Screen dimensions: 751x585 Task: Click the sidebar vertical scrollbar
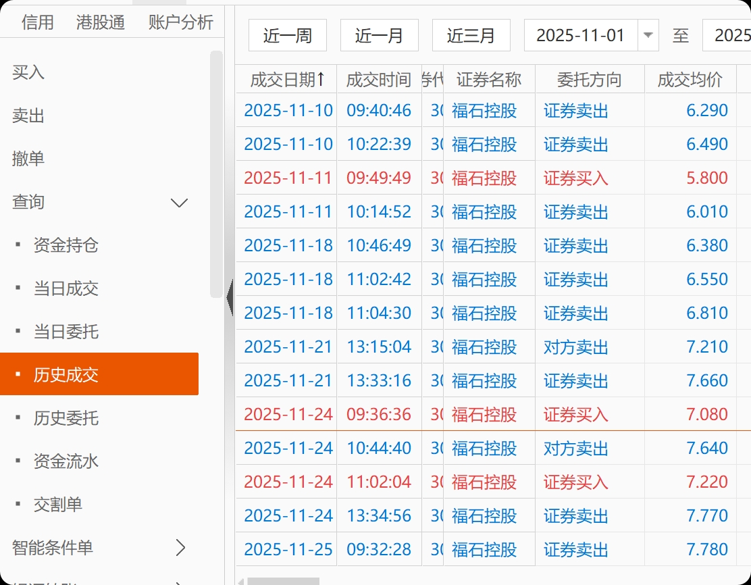(x=217, y=174)
